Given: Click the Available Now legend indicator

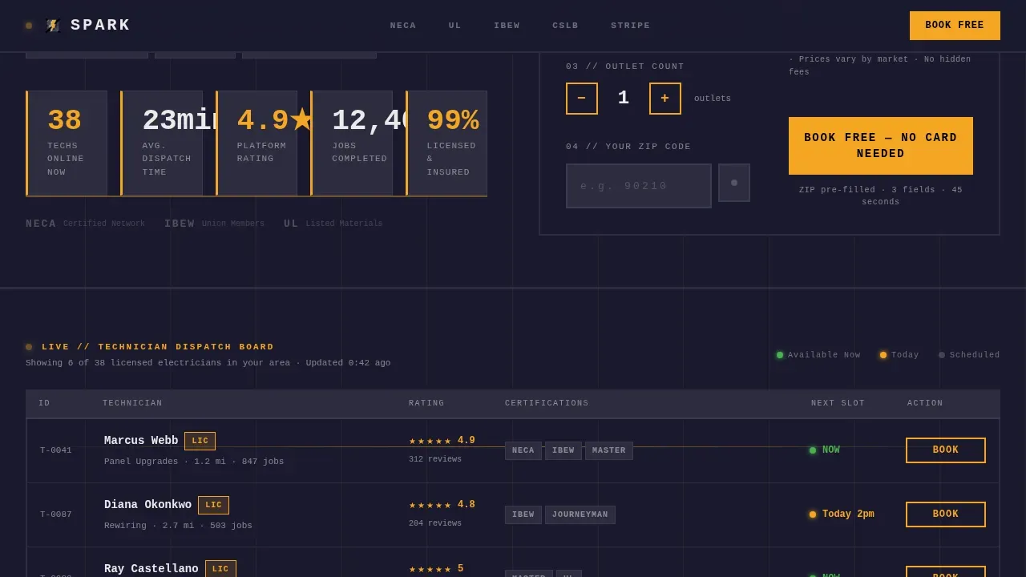Looking at the screenshot, I should [x=818, y=355].
